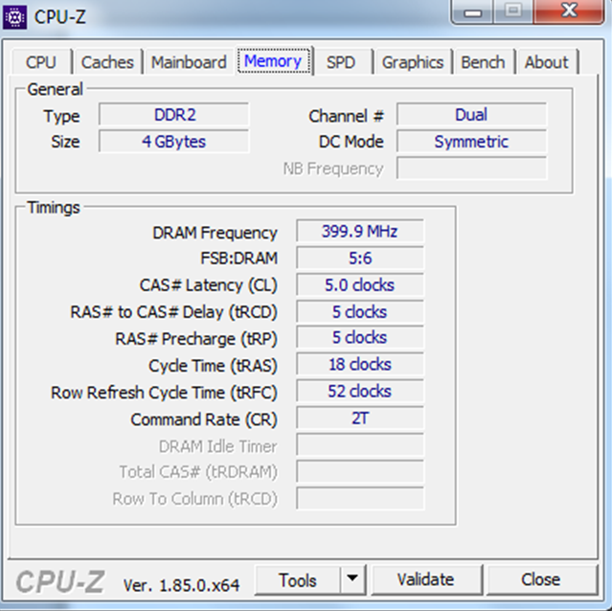The height and width of the screenshot is (611, 612).
Task: Show the About tab
Action: 547,62
